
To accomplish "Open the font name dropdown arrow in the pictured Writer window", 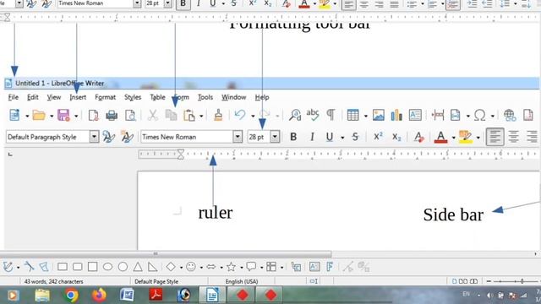I will coord(238,137).
